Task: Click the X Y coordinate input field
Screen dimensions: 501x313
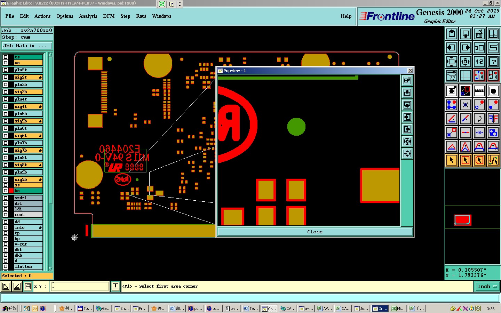Action: point(80,286)
